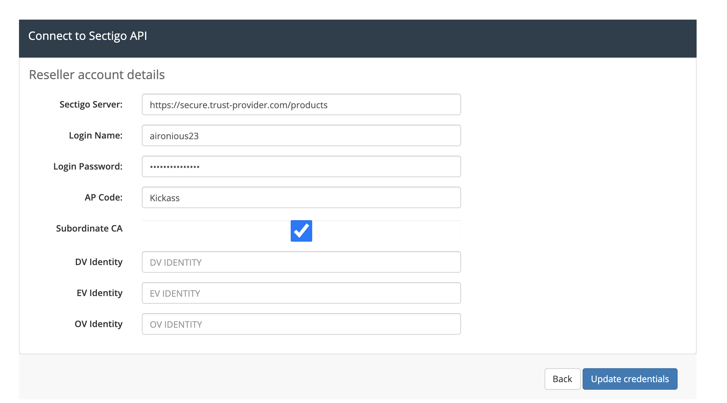The height and width of the screenshot is (403, 727).
Task: Click the "Sectigo Server:" label
Action: (91, 104)
